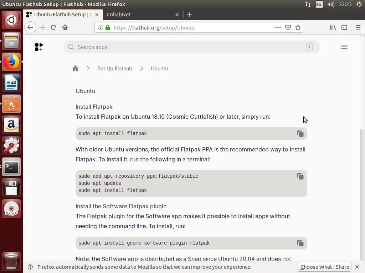
Task: Reload the current page
Action: [53, 27]
